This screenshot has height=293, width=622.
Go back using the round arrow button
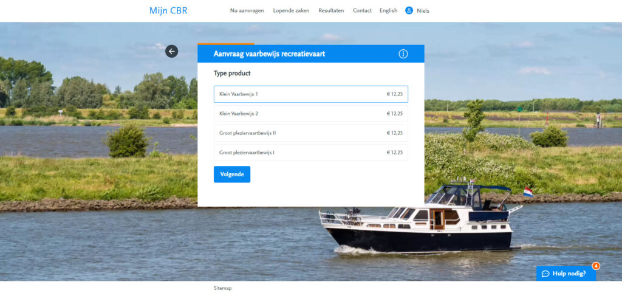tap(171, 51)
